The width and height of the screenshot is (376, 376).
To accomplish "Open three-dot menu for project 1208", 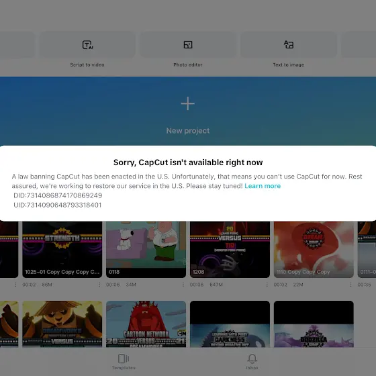I will click(x=267, y=285).
